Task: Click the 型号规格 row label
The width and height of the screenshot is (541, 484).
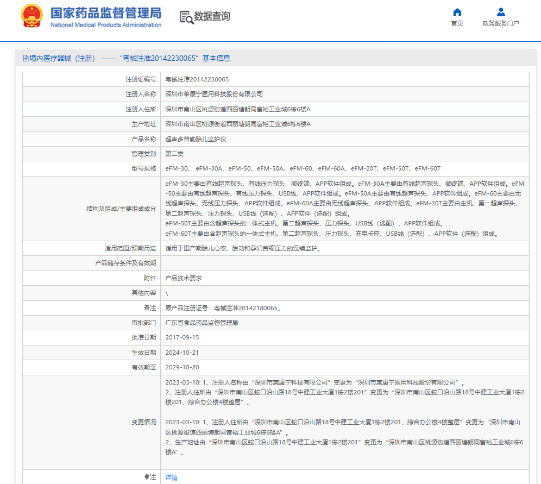Action: coord(144,169)
